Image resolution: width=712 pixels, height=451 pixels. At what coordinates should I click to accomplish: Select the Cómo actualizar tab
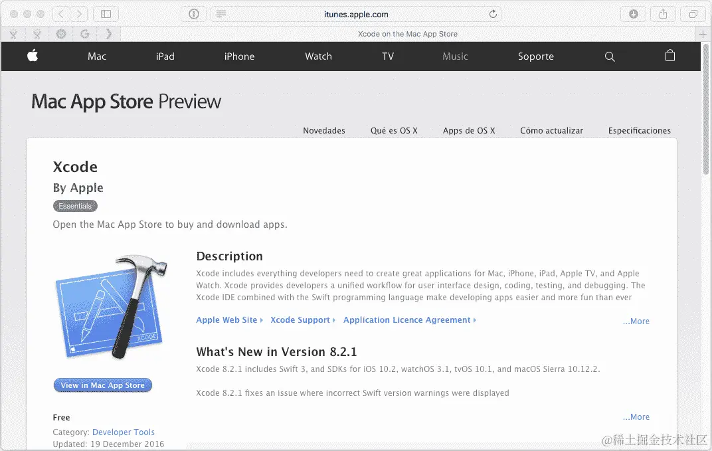pyautogui.click(x=552, y=130)
